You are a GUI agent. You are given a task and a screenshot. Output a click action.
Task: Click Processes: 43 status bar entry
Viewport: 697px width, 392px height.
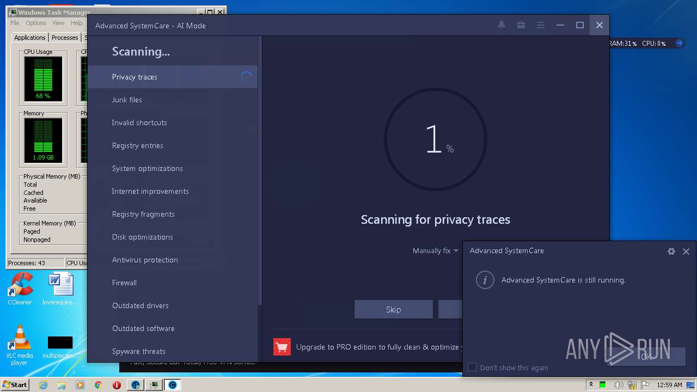tap(35, 263)
